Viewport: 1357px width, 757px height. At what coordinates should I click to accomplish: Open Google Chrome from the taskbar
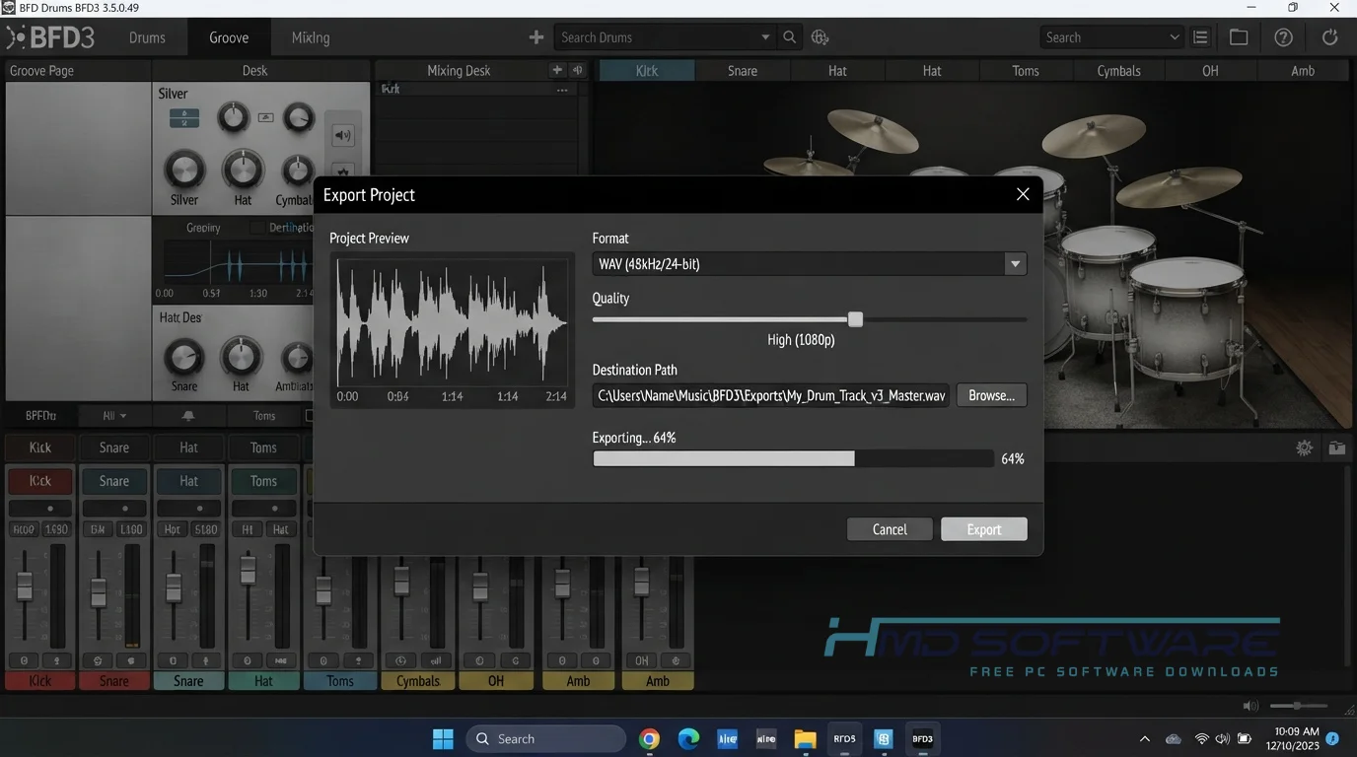(x=649, y=738)
